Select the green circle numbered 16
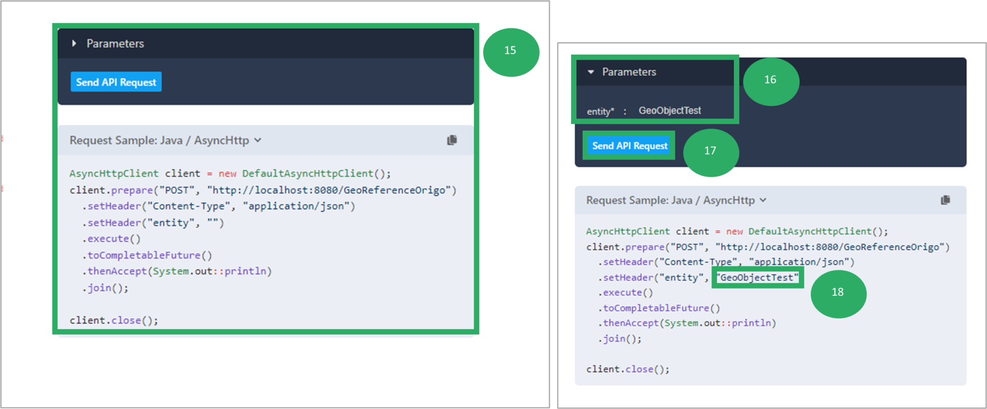The image size is (987, 409). (770, 80)
